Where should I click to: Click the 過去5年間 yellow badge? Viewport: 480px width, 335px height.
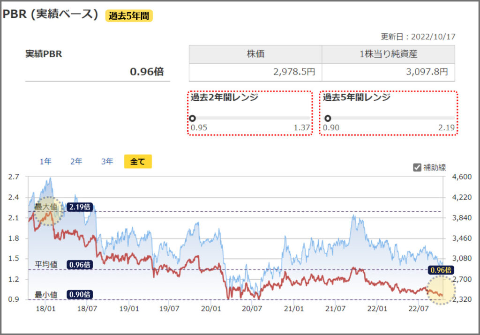(129, 15)
